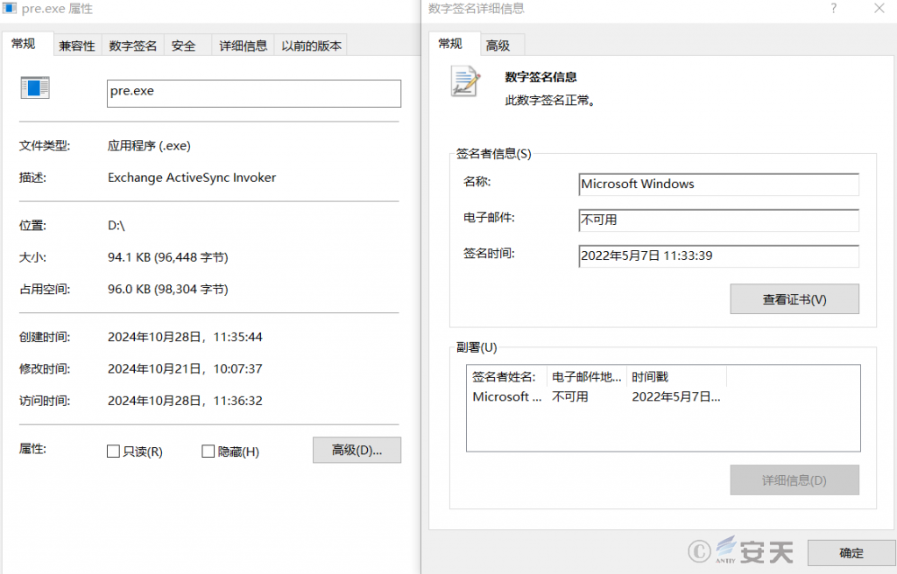Click the 高级(D)... attributes button

(357, 450)
